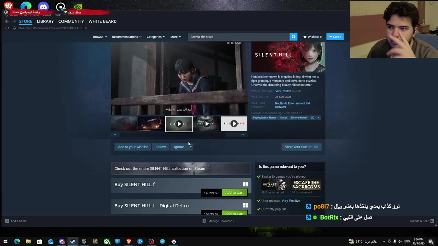Select the white SILENT HILL f trailer thumbnail
Viewport: 438px width, 246px height.
(x=234, y=124)
